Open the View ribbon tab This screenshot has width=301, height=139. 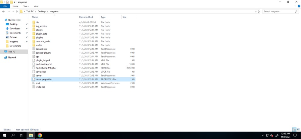click(36, 6)
